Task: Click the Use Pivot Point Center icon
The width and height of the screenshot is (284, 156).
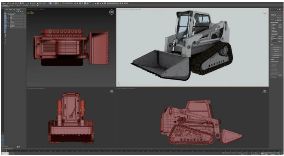Action: coord(45,3)
